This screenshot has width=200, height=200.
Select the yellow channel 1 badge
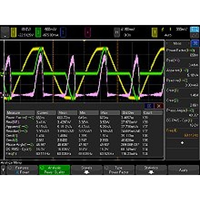click(x=13, y=32)
